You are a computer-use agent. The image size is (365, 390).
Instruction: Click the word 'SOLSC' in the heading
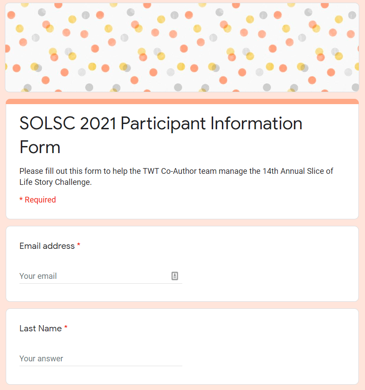(47, 124)
